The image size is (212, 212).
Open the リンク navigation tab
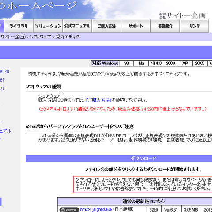(x=194, y=26)
